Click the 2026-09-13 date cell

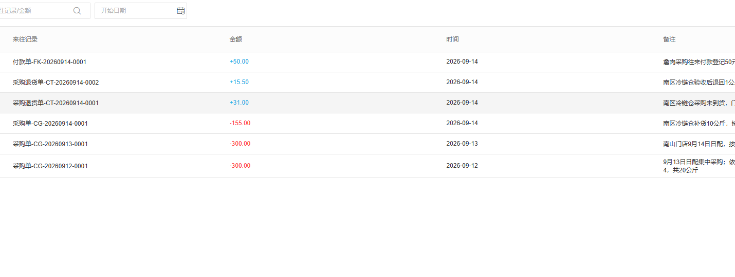click(x=462, y=144)
